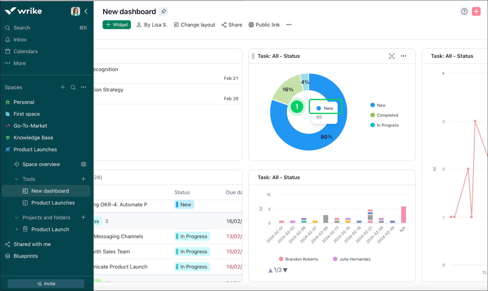The width and height of the screenshot is (488, 291).
Task: Pin the New dashboard
Action: tap(164, 11)
